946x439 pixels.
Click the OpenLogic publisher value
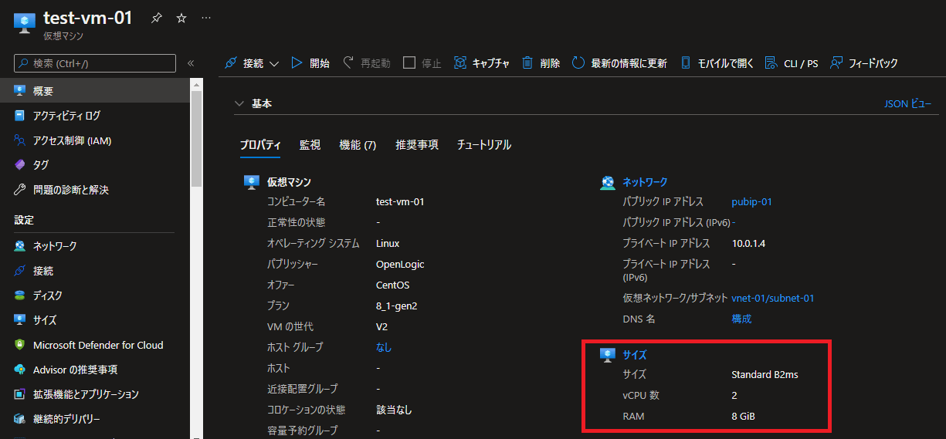[x=400, y=264]
